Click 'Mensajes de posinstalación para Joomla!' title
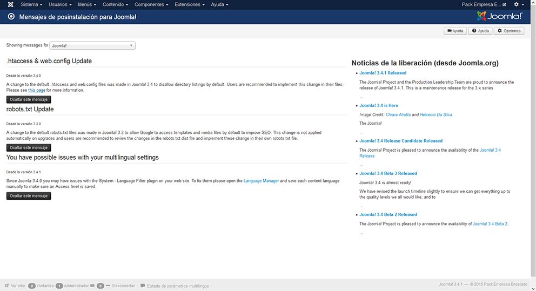536x291 pixels. click(x=78, y=17)
